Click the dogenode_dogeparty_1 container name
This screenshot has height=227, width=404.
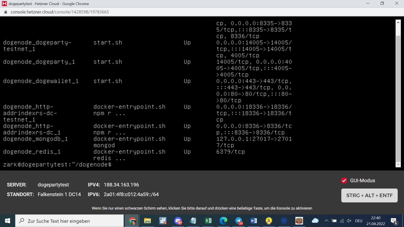click(39, 62)
